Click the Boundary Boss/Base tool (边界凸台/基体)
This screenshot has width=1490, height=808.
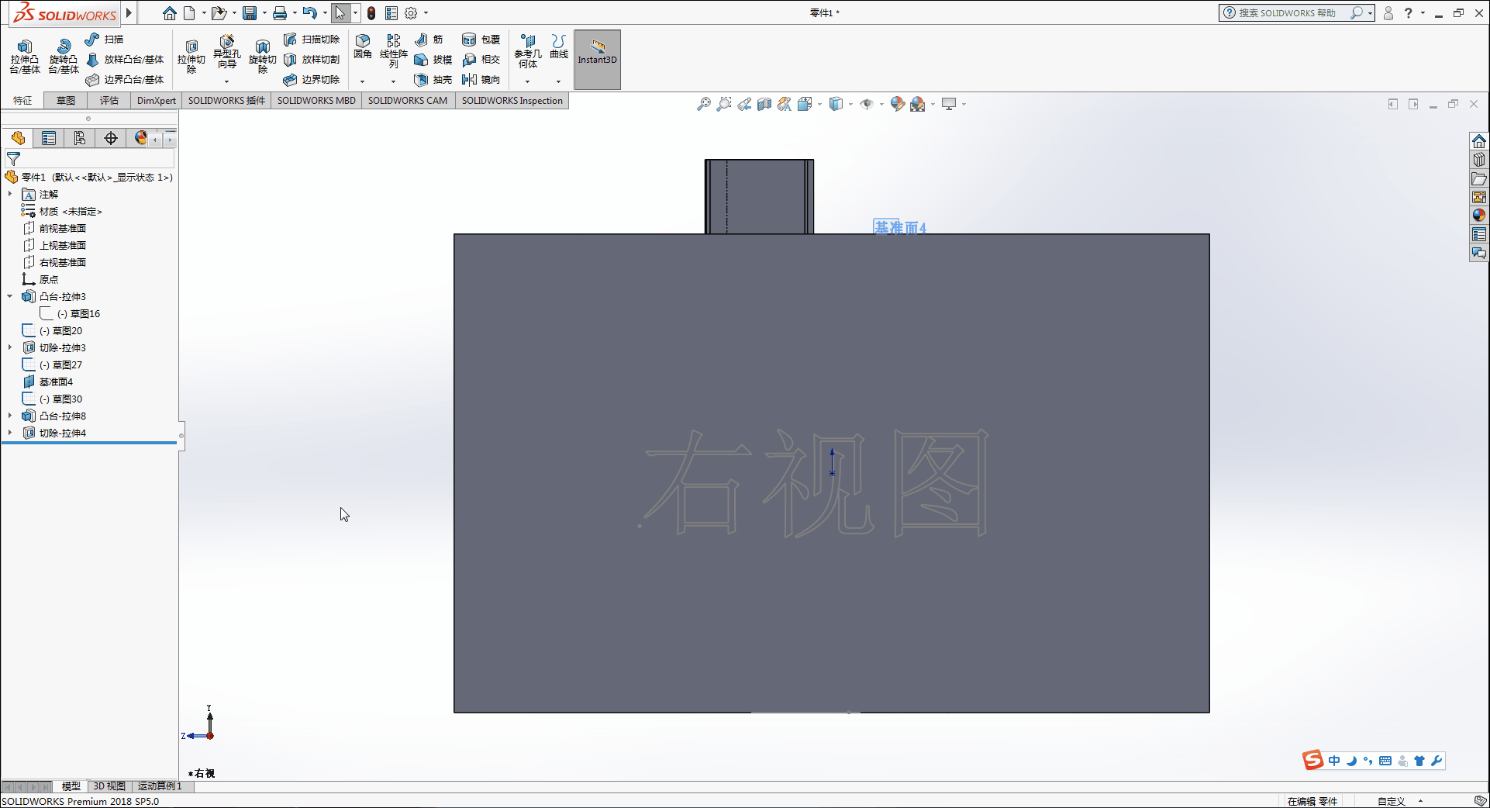(x=125, y=79)
